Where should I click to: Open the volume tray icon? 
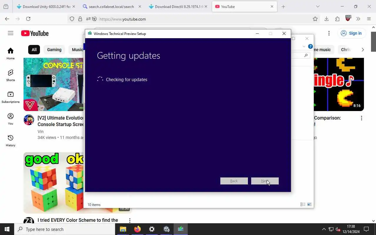(338, 229)
